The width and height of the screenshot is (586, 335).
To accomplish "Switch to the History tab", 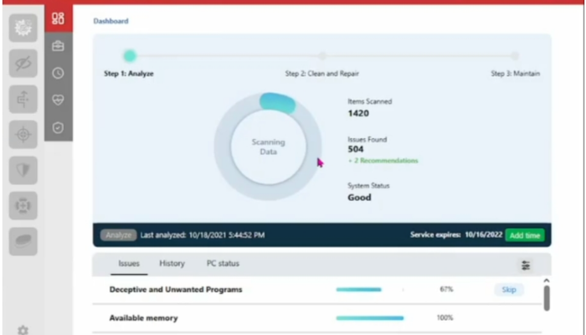I will coord(172,264).
